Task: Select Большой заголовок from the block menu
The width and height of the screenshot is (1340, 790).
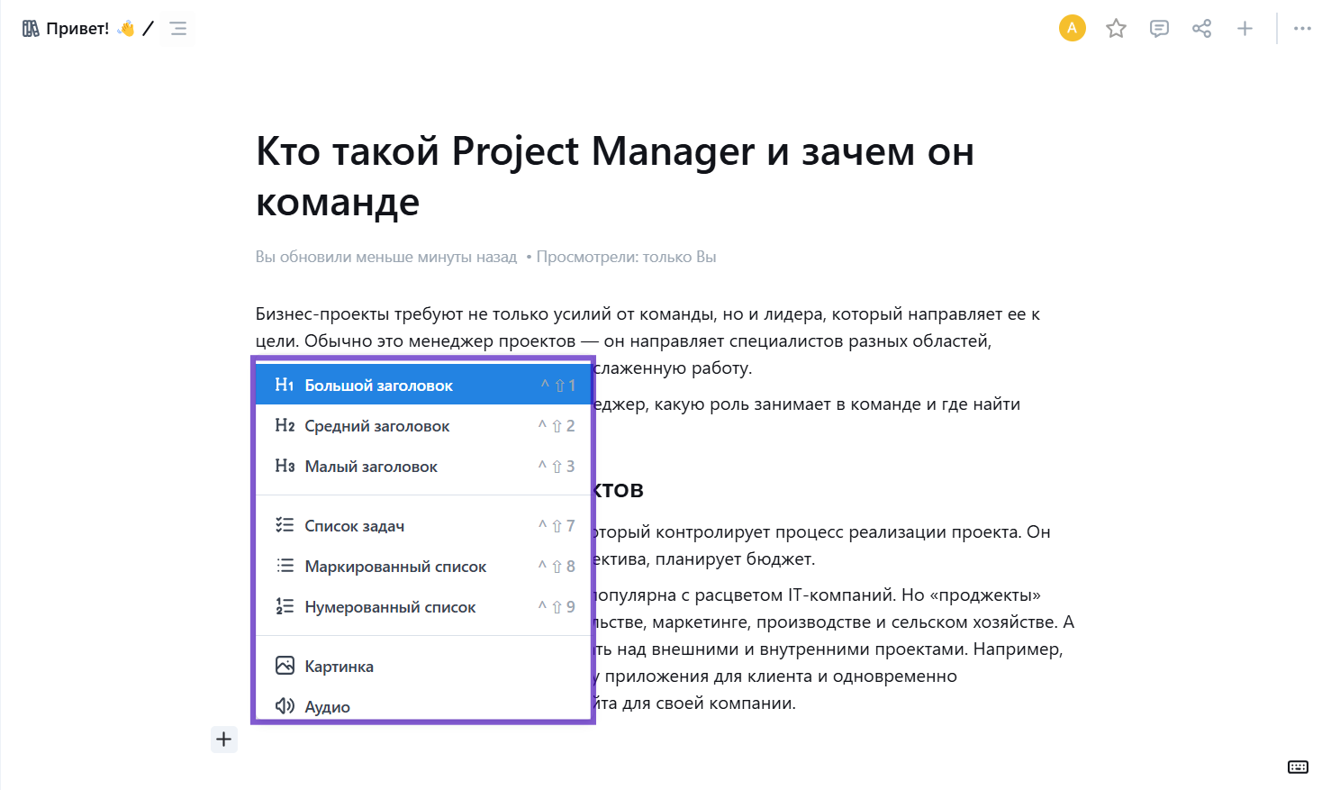Action: 423,385
